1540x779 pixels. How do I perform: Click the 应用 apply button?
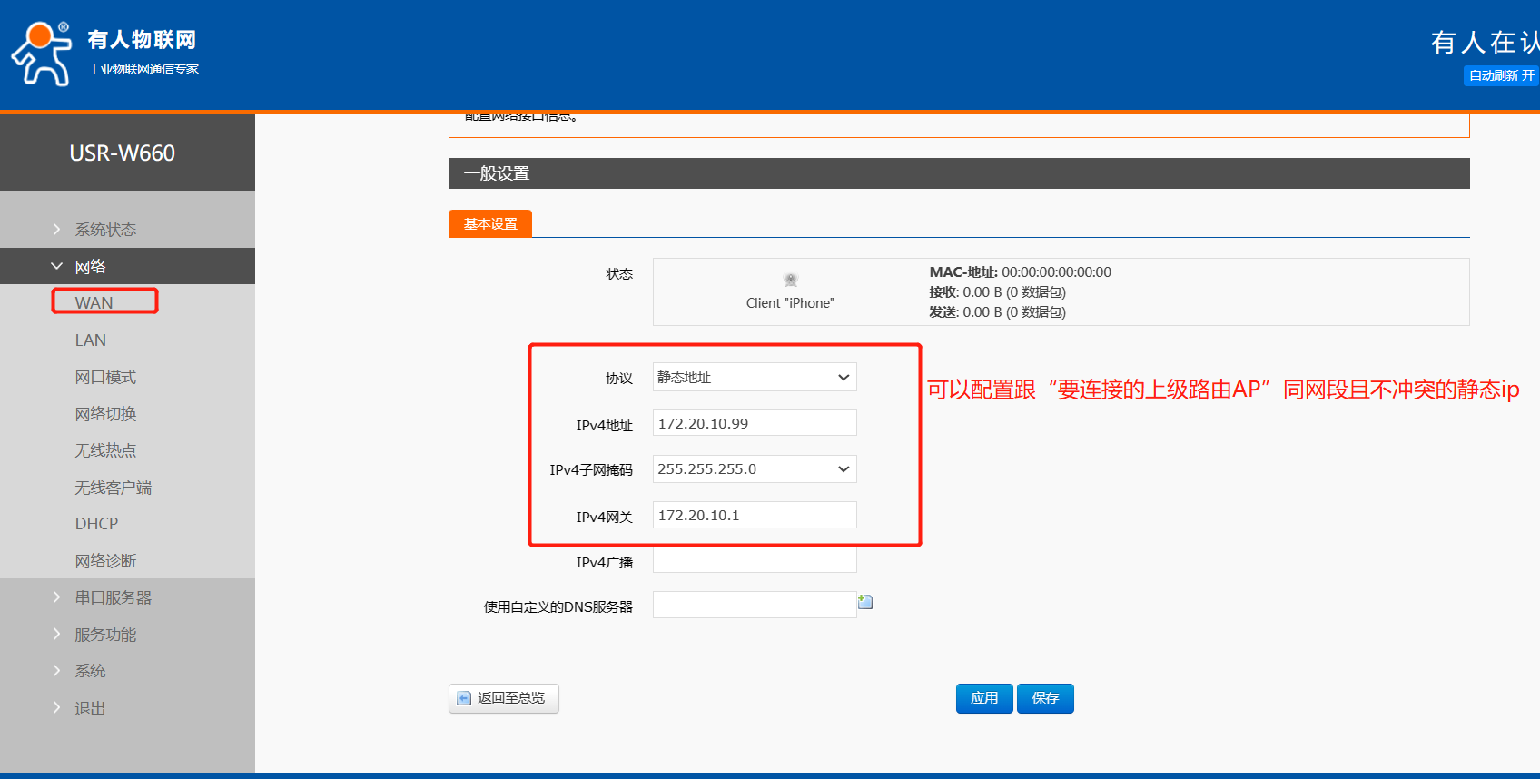click(983, 698)
